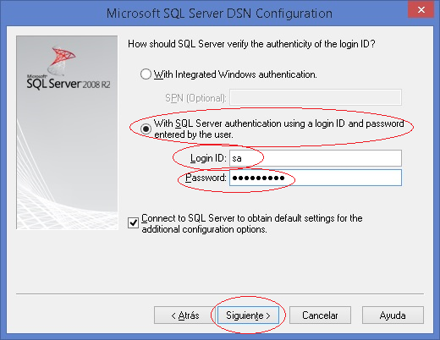Continue with the Siguiente button
The width and height of the screenshot is (440, 340).
(x=248, y=315)
